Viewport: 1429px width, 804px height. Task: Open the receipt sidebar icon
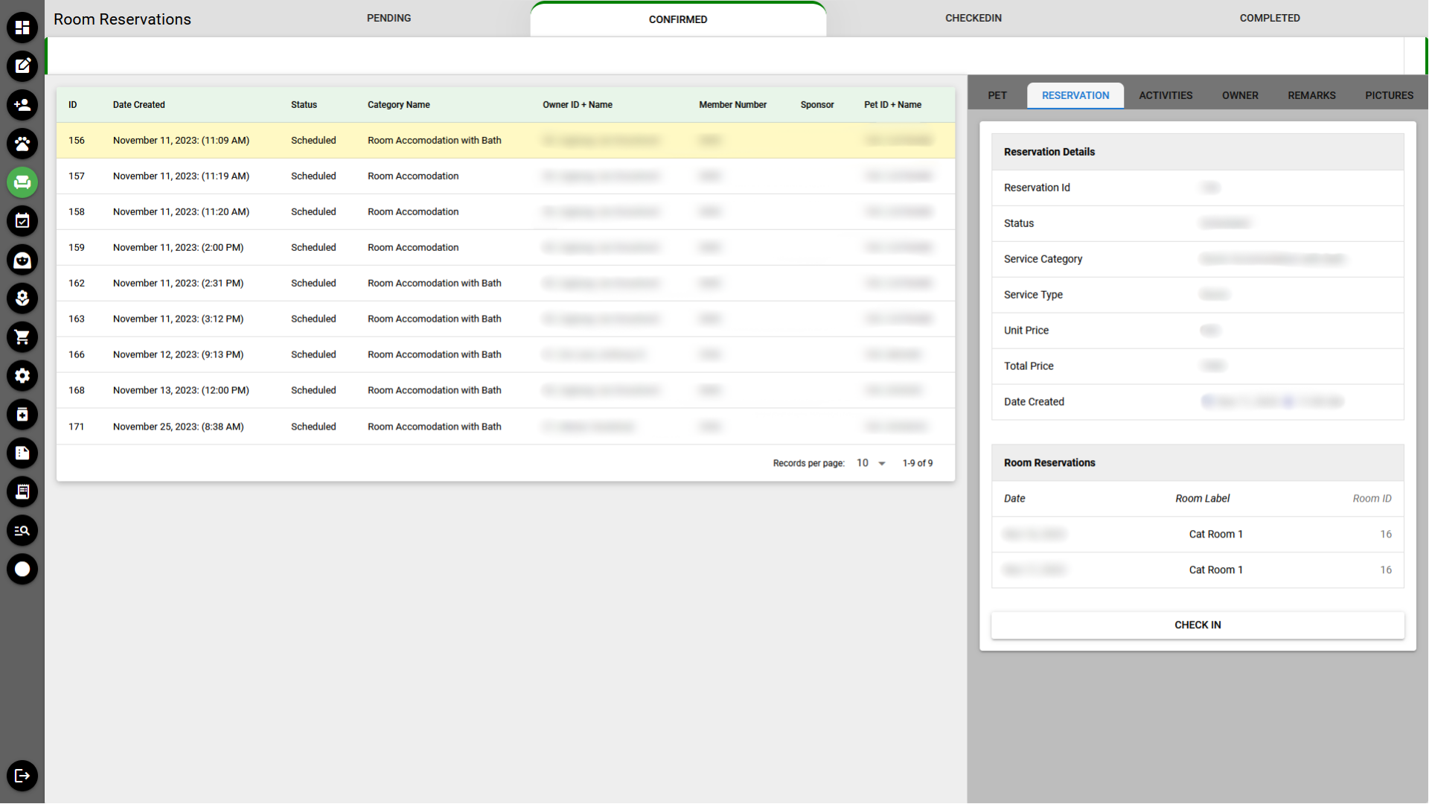tap(22, 492)
